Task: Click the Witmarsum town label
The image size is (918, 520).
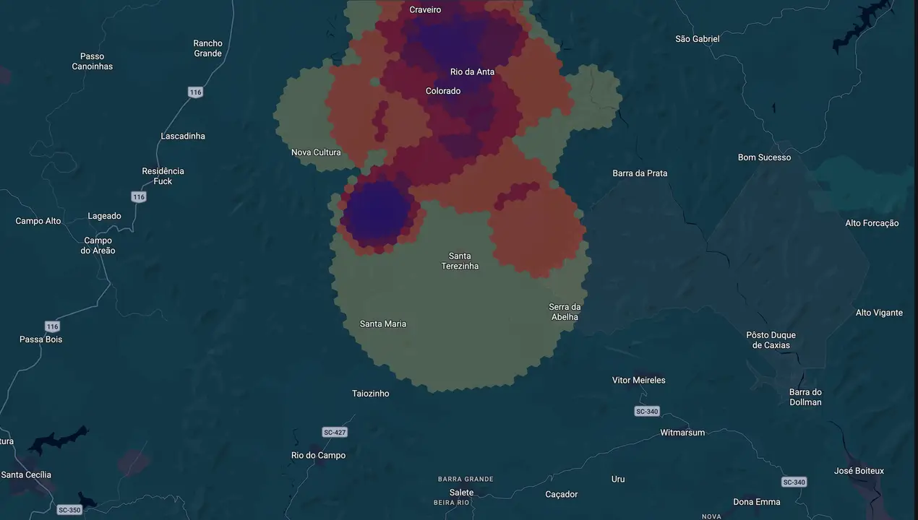Action: tap(682, 433)
